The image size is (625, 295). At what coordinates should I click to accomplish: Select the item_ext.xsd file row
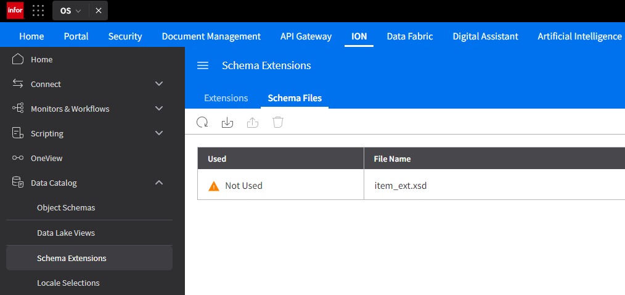coord(411,186)
